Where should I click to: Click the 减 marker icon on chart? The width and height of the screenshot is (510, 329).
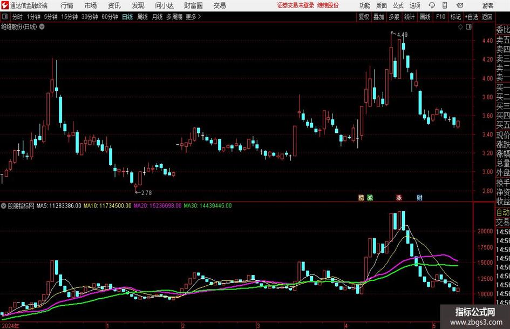click(370, 197)
